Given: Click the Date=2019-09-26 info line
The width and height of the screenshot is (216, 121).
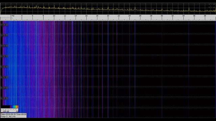Looking at the screenshot, I should 13,114.
